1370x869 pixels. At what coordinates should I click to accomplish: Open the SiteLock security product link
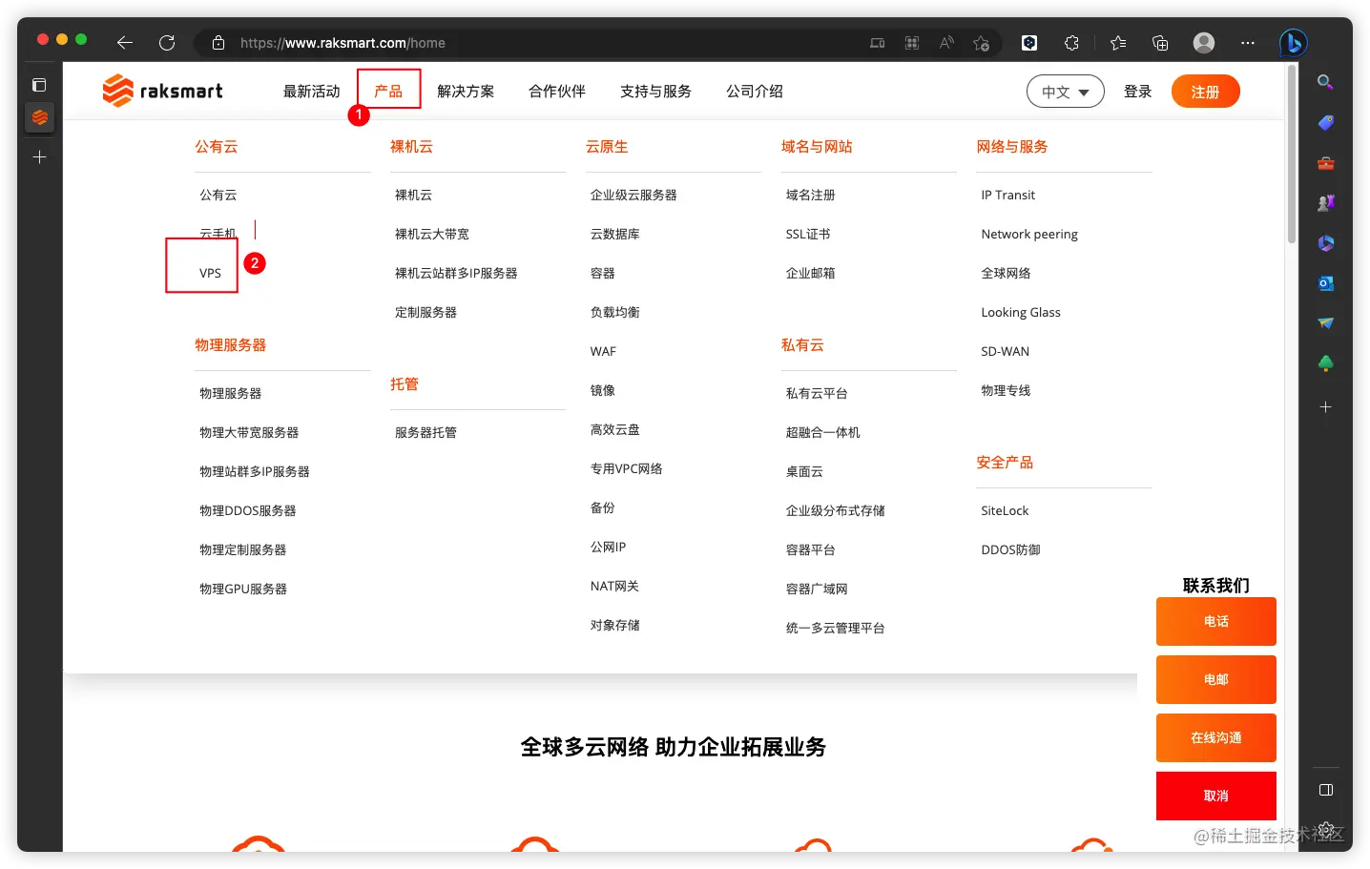[1005, 510]
